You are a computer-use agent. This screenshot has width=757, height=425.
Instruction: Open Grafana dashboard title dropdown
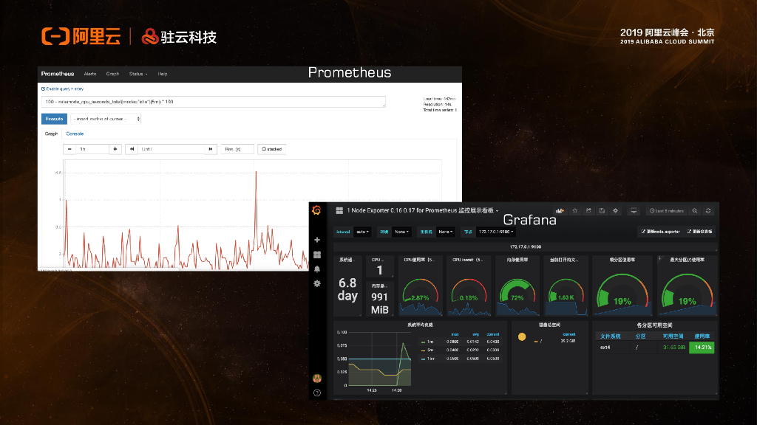tap(422, 210)
